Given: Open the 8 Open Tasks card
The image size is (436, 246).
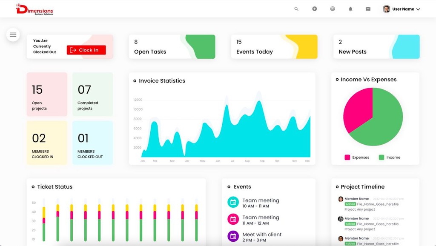Looking at the screenshot, I should coord(172,47).
